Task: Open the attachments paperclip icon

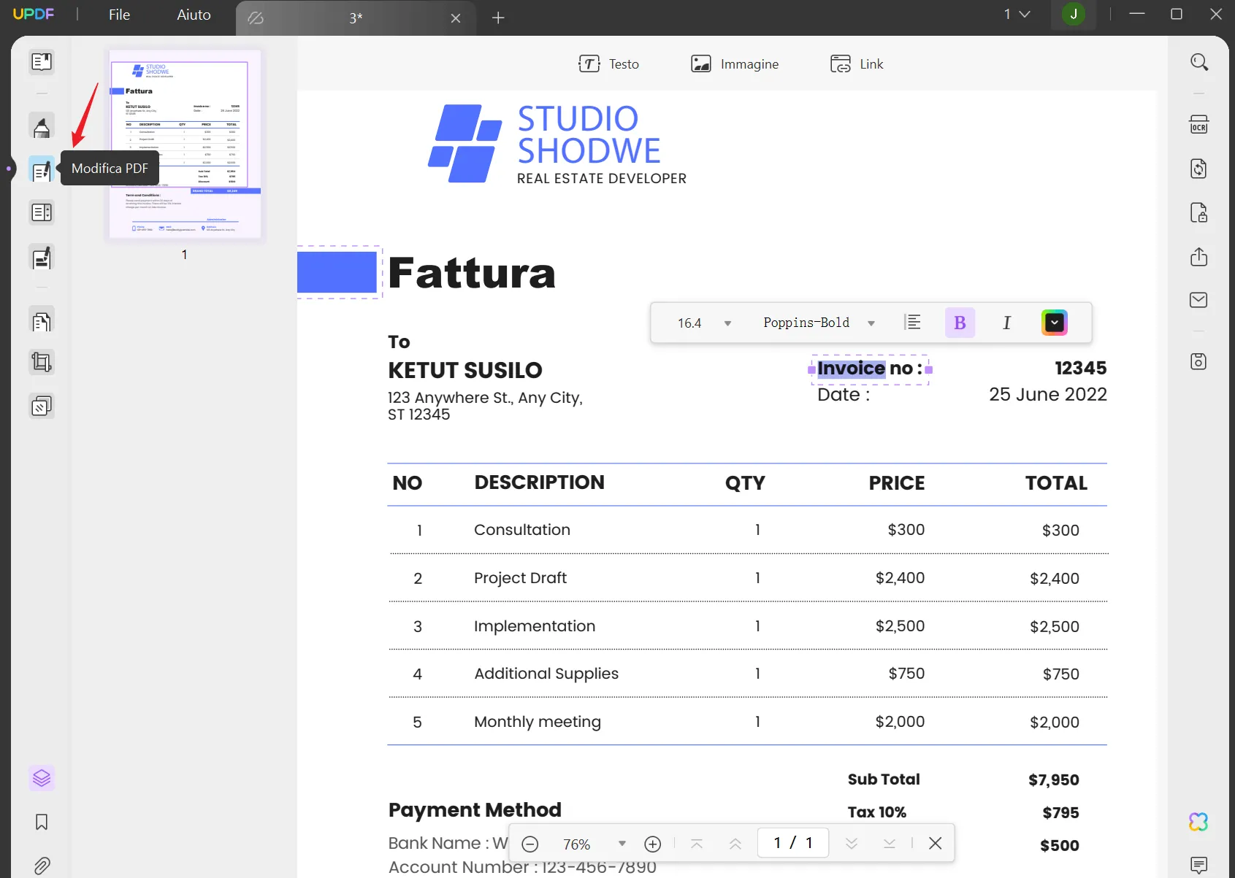Action: coord(42,866)
